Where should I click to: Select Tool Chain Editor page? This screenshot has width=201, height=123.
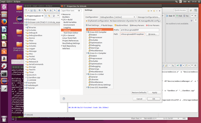point(71,33)
